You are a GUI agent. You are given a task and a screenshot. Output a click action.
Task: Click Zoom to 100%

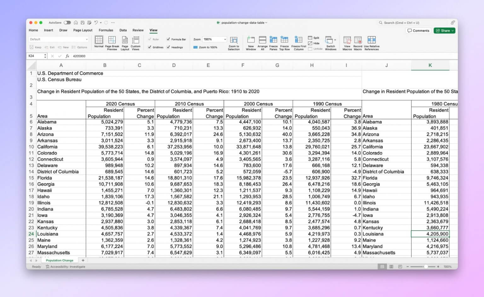tap(207, 47)
